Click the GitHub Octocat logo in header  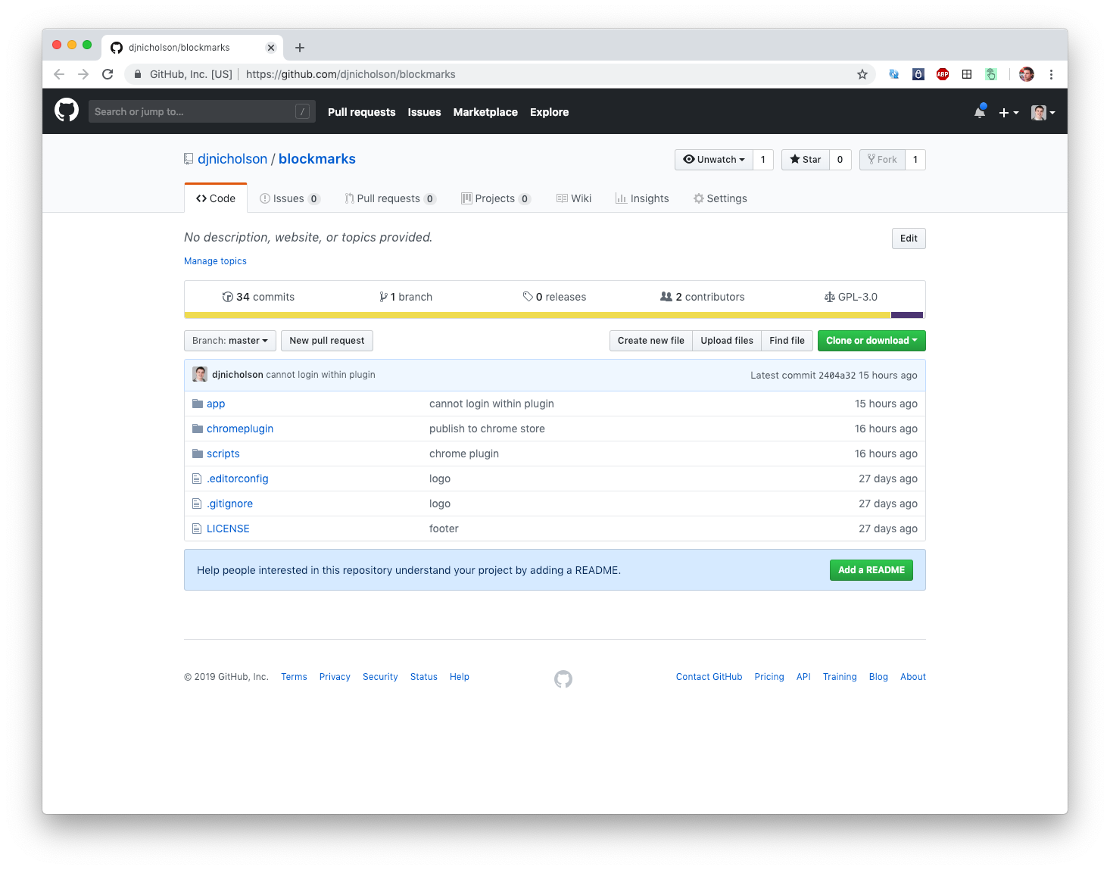click(67, 111)
